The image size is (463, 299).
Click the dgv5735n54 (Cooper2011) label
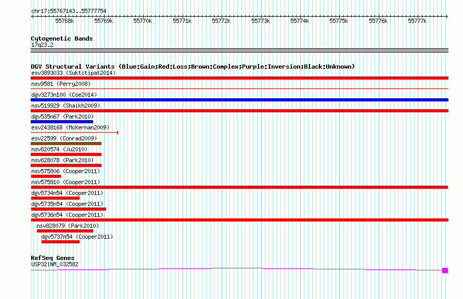click(x=67, y=204)
